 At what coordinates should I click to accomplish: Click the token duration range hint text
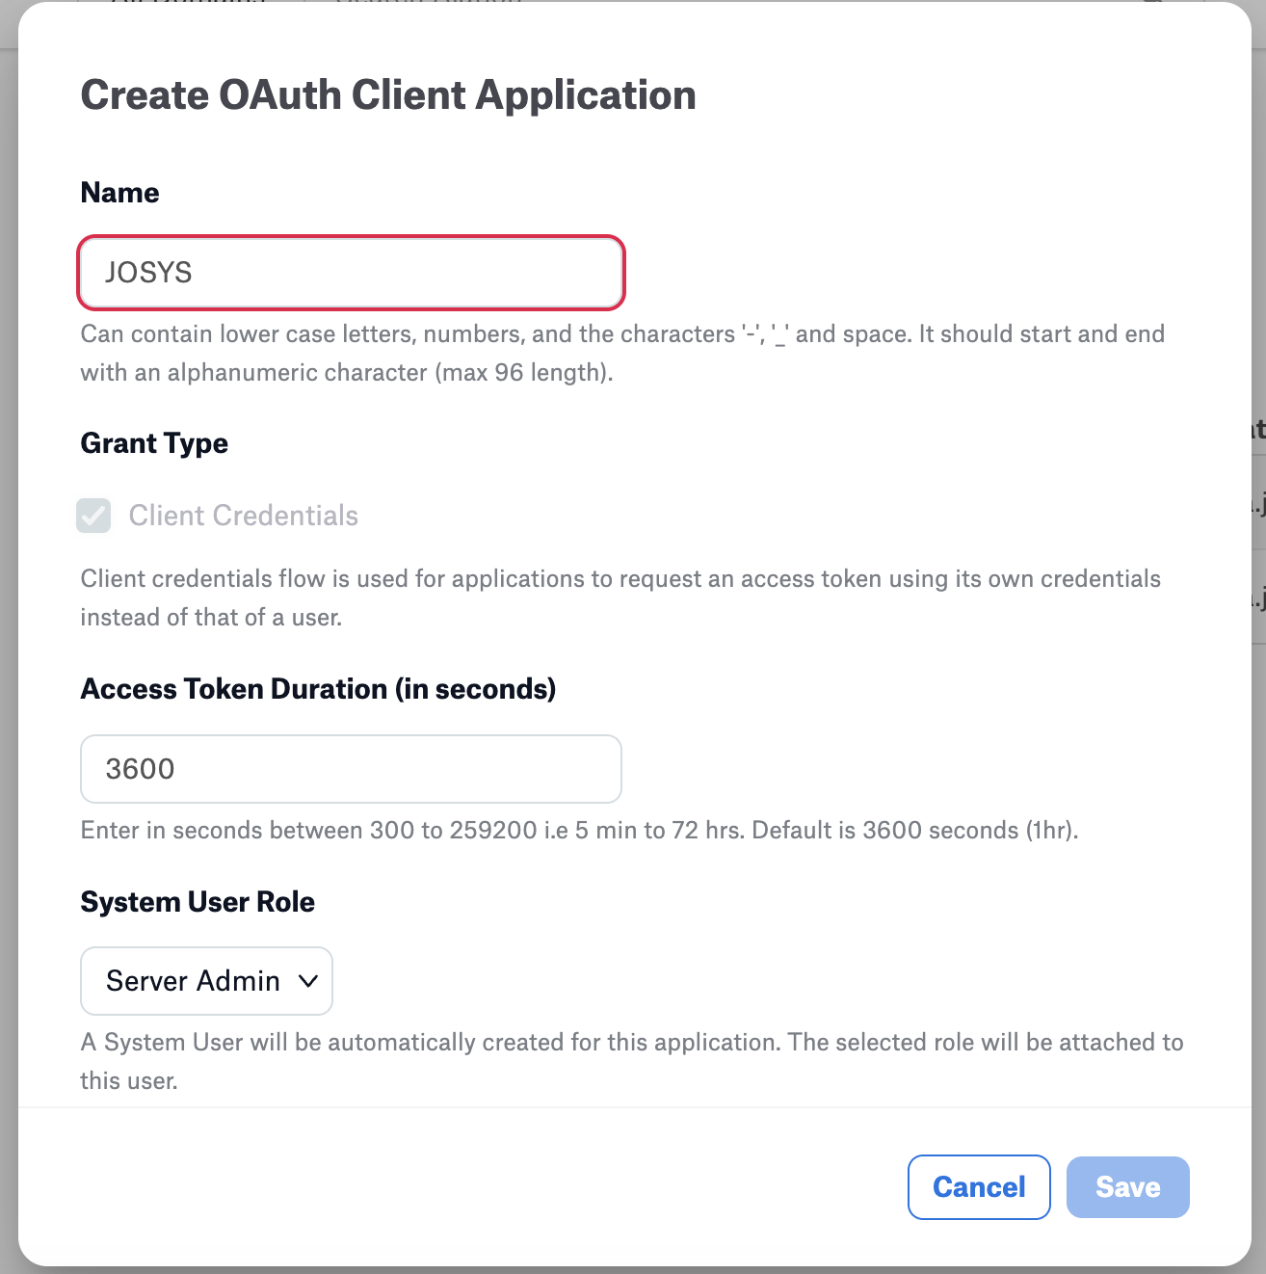pyautogui.click(x=579, y=830)
